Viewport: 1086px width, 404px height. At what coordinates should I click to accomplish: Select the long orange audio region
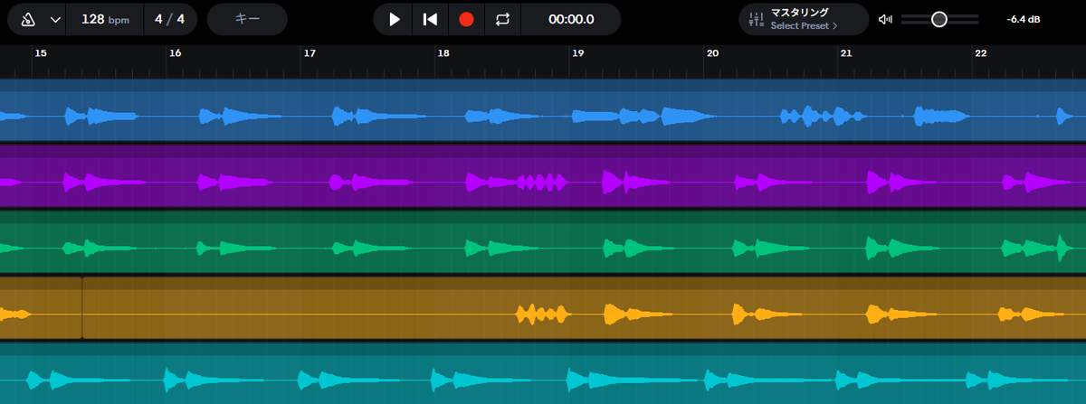coord(584,307)
